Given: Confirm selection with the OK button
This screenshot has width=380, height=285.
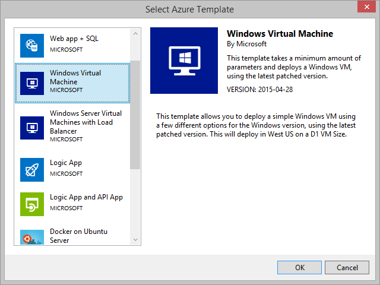Looking at the screenshot, I should (299, 268).
